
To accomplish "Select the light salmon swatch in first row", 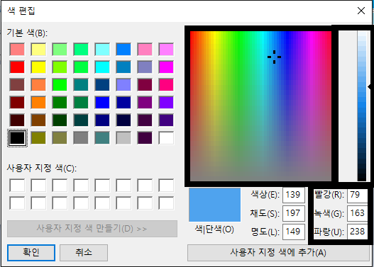I will (x=17, y=50).
